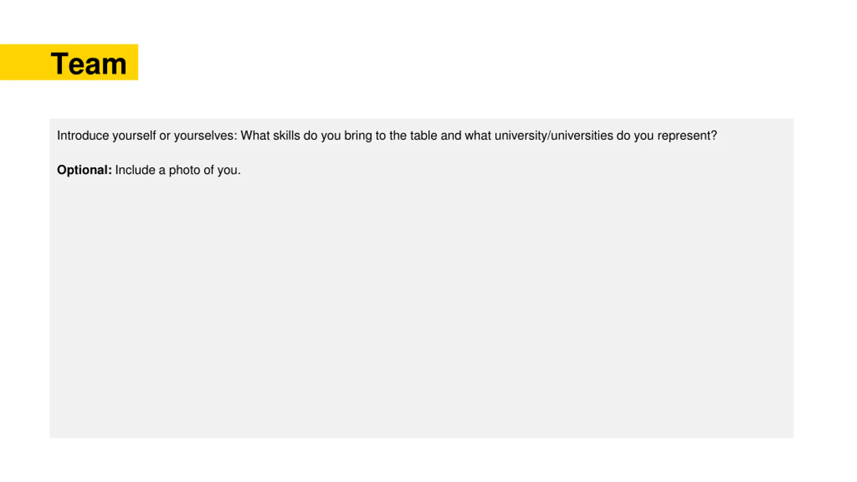857x482 pixels.
Task: Click the word "What" in the prompt
Action: (x=255, y=135)
